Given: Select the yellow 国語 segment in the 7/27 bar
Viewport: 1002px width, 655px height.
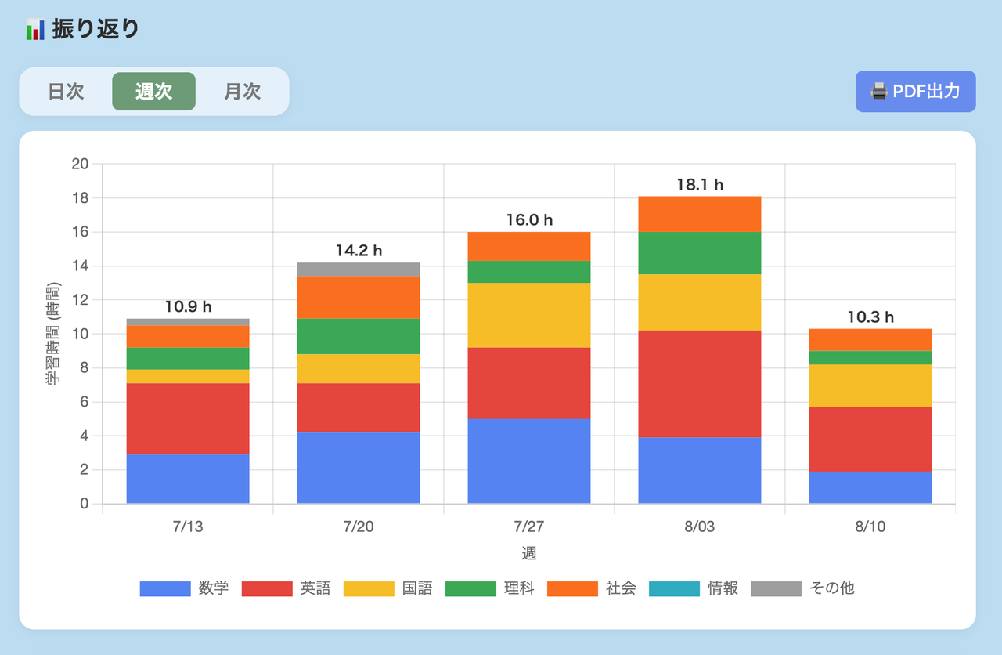Looking at the screenshot, I should pos(529,315).
